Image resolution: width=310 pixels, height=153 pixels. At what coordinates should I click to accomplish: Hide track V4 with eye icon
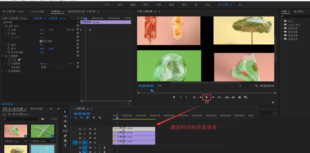tap(95, 129)
